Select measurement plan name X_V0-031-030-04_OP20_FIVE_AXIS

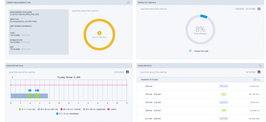[24, 14]
